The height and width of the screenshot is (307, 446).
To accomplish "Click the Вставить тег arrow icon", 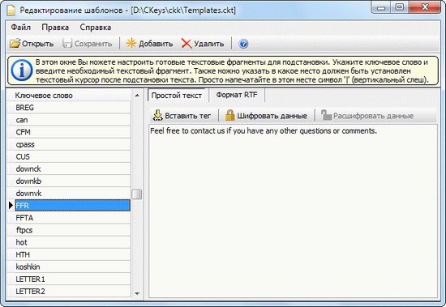I will (x=157, y=115).
